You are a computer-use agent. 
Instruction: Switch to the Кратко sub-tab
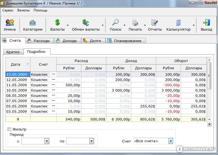click(x=13, y=52)
